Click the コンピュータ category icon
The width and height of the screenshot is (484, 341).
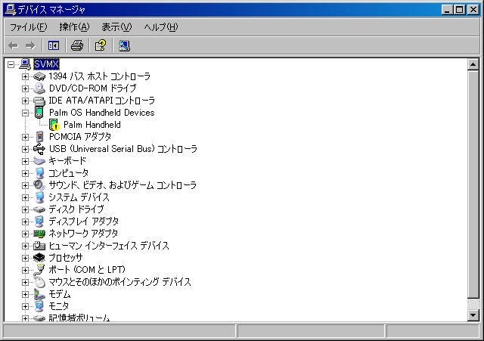(x=39, y=173)
